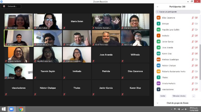The height and width of the screenshot is (112, 201).
Task: Click the Silenciar a todos button
Action: [179, 96]
